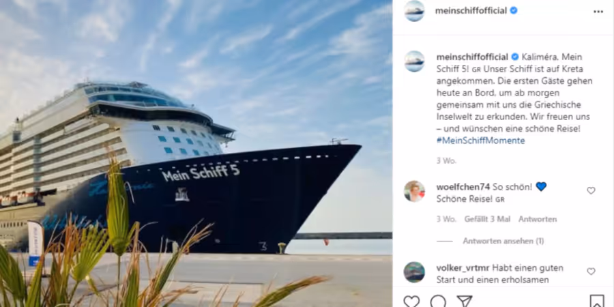Open woelfchen74 username link
This screenshot has width=614, height=307.
(463, 187)
